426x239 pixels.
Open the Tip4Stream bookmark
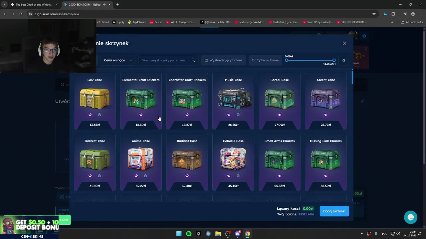(137, 22)
